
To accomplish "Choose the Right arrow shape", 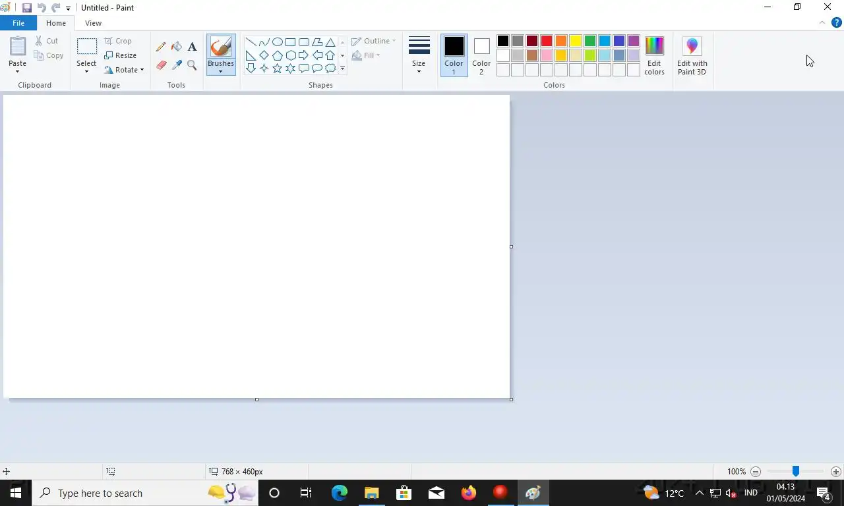I will (x=303, y=55).
